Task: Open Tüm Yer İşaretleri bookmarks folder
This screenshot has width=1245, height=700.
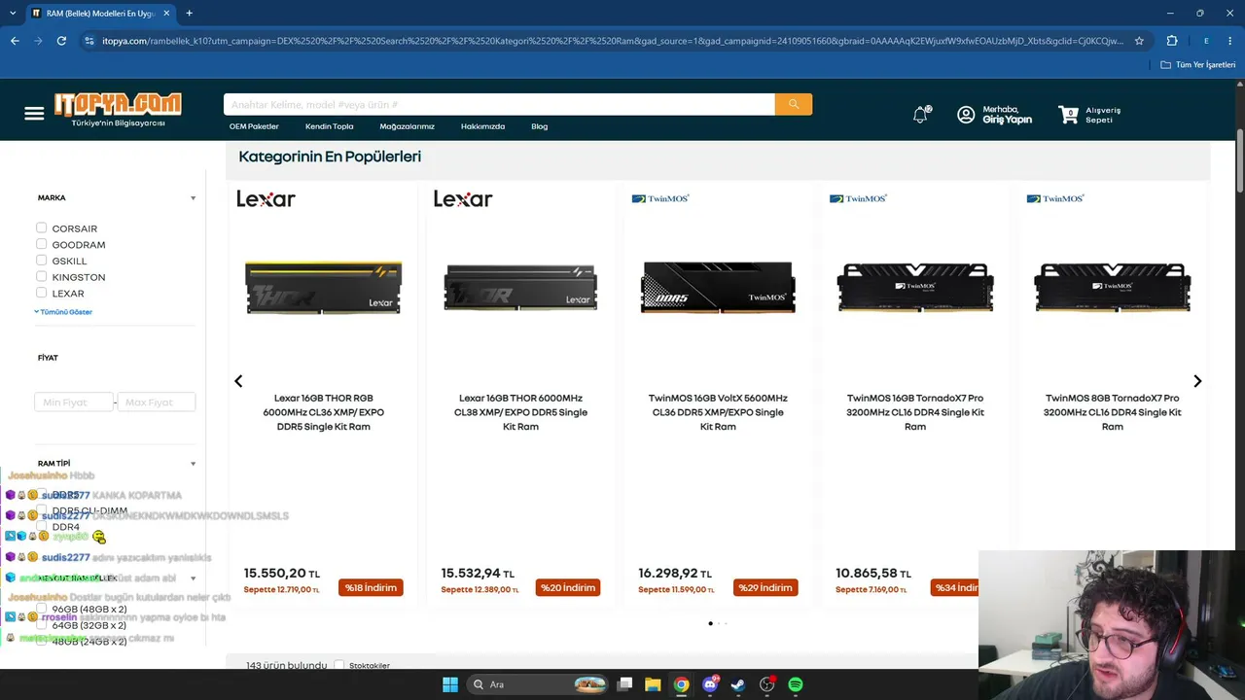Action: (1198, 65)
